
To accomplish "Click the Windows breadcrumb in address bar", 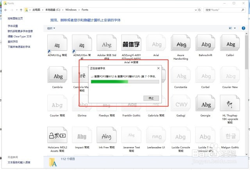I will tap(71, 10).
